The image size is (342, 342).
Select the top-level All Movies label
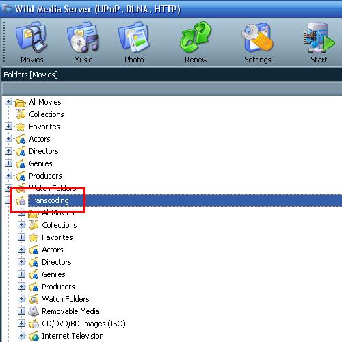pos(45,102)
